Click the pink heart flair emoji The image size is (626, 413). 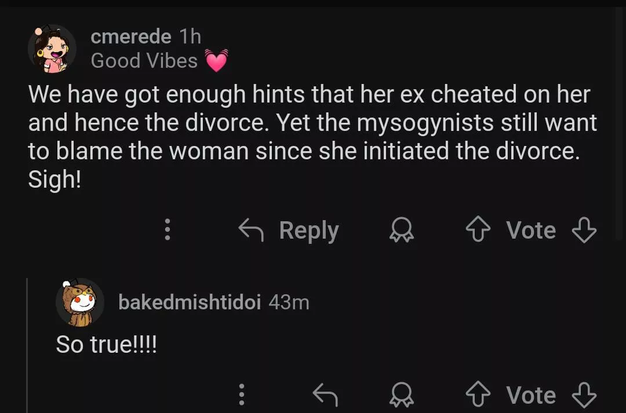tap(216, 61)
